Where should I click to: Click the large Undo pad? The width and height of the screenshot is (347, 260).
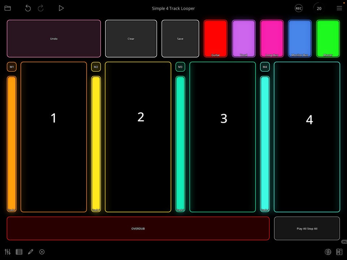[54, 39]
